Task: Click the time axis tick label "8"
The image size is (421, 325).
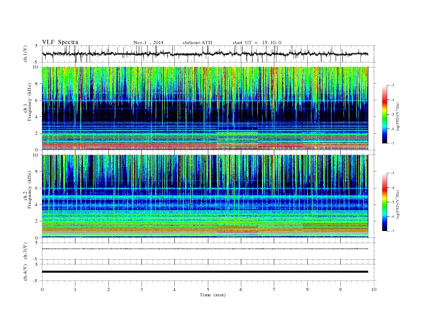Action: click(307, 289)
